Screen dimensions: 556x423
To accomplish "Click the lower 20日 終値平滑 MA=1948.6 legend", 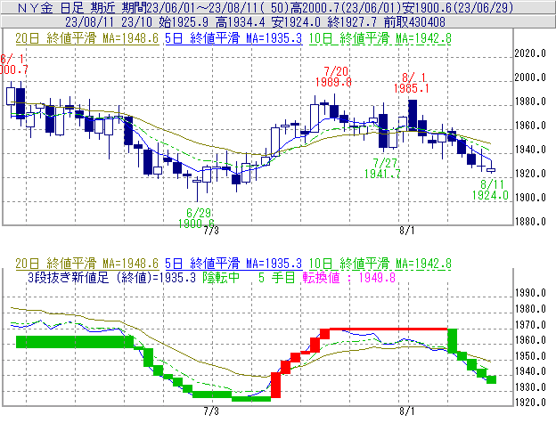I will click(x=87, y=264).
